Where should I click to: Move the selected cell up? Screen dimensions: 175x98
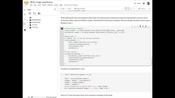pyautogui.click(x=132, y=26)
